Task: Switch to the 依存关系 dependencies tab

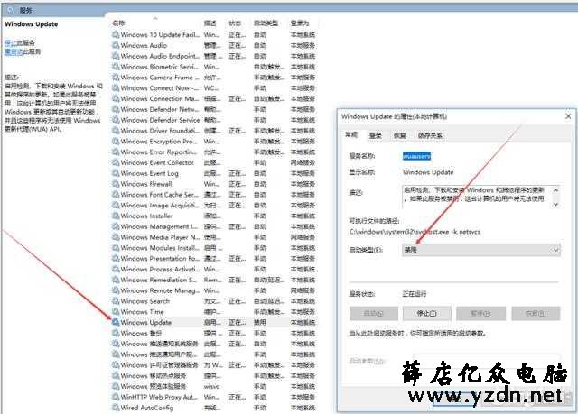Action: 430,136
